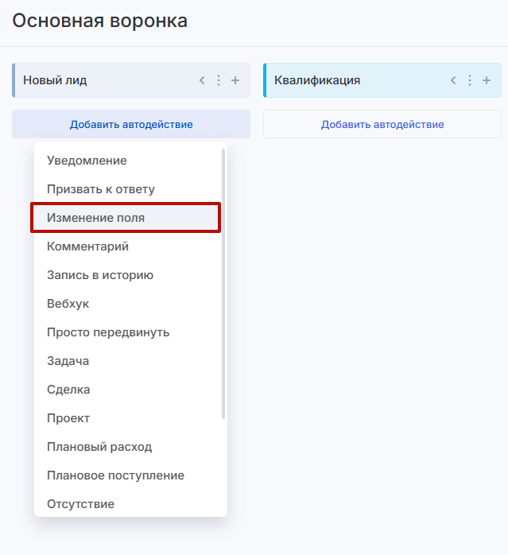Choose Запись в историю menu entry
The image size is (508, 555).
point(100,275)
